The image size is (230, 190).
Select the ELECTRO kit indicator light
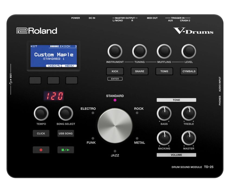click(x=93, y=113)
